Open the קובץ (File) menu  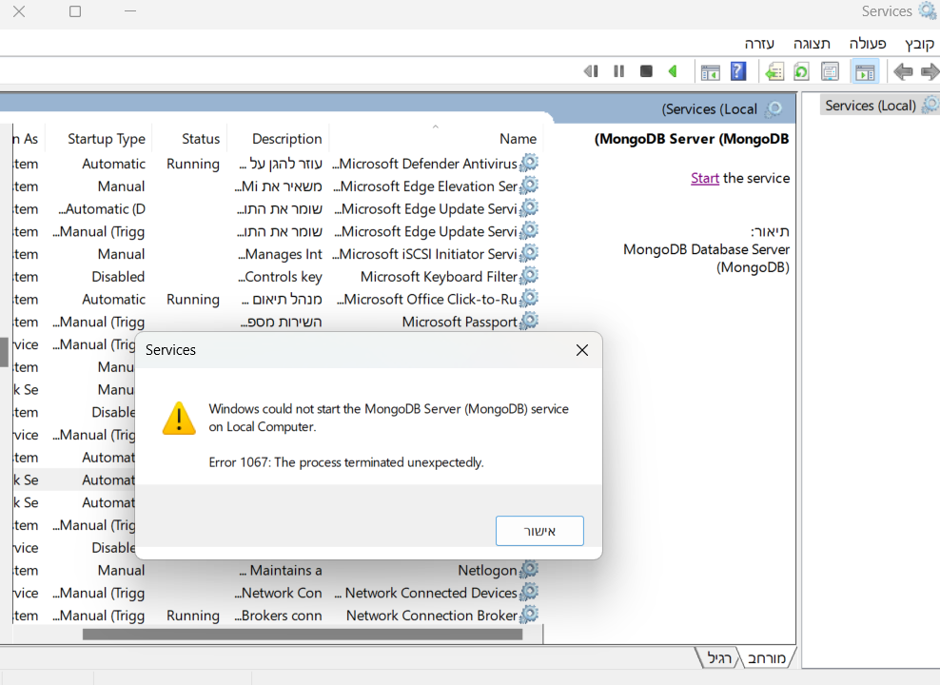click(x=919, y=44)
